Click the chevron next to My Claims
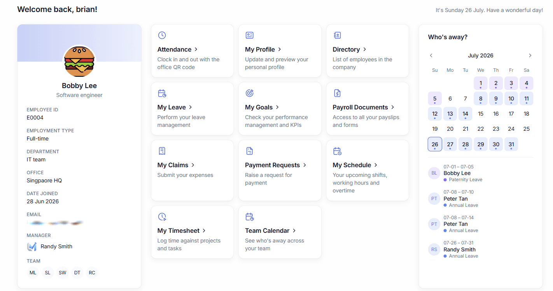This screenshot has width=553, height=291. (193, 165)
